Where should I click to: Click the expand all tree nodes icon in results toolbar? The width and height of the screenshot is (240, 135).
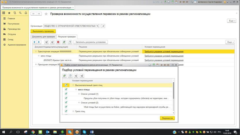(x=46, y=42)
